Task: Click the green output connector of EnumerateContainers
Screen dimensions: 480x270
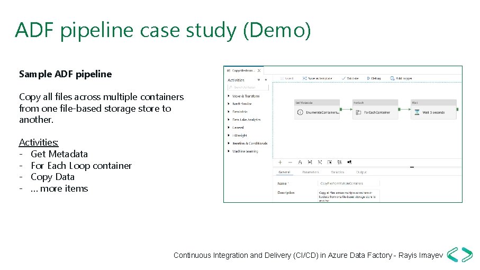Action: point(341,109)
